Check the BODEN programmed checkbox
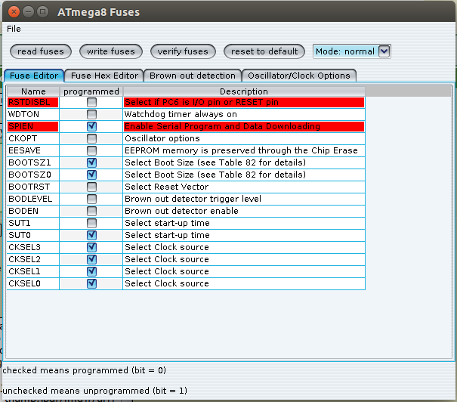Screen dimensions: 457x402 [91, 211]
